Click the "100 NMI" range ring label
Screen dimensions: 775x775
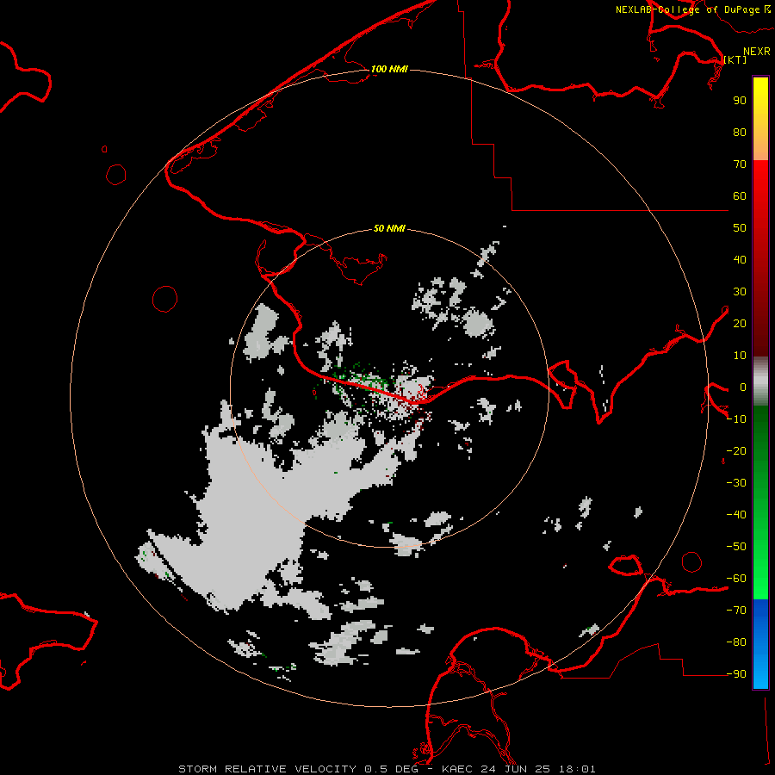click(389, 69)
